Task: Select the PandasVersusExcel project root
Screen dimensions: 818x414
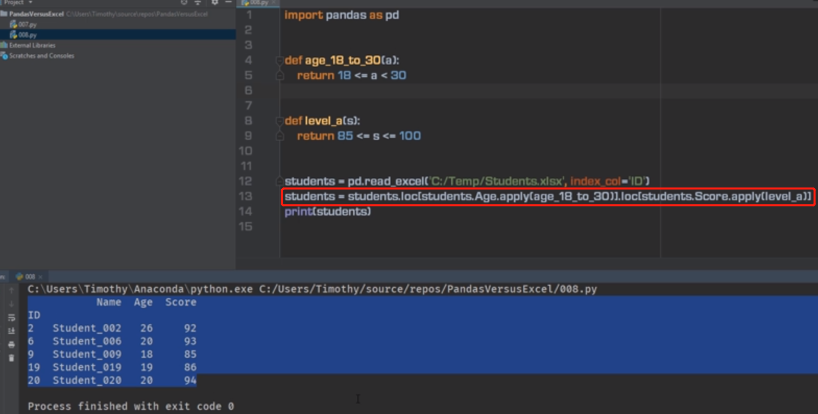Action: (x=36, y=14)
